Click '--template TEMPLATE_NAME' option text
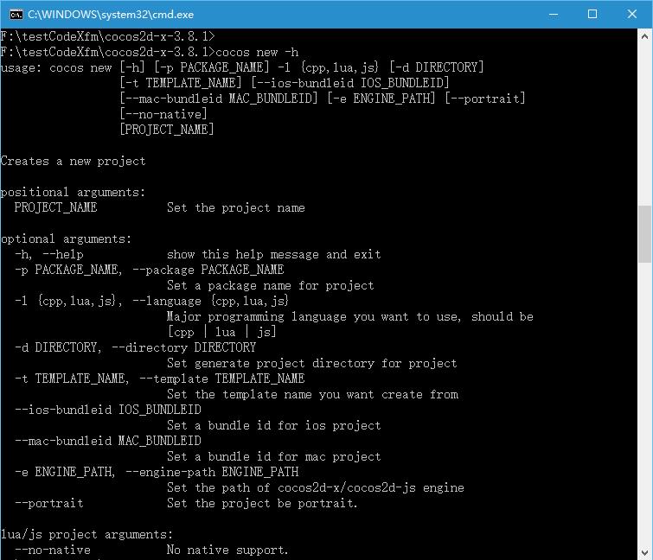 click(x=222, y=379)
